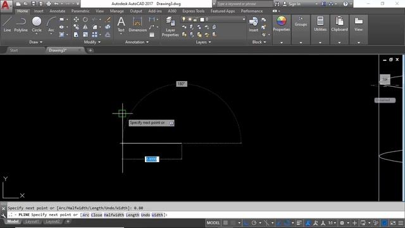Click the Arc option in command line
Image resolution: width=405 pixels, height=228 pixels.
click(x=85, y=215)
